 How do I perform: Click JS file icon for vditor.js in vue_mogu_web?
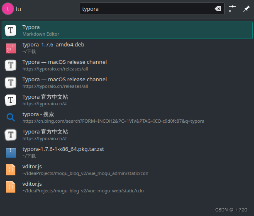click(11, 187)
